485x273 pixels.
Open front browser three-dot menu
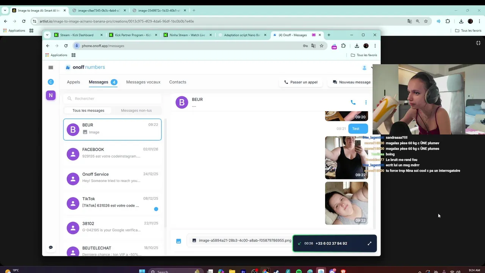375,45
